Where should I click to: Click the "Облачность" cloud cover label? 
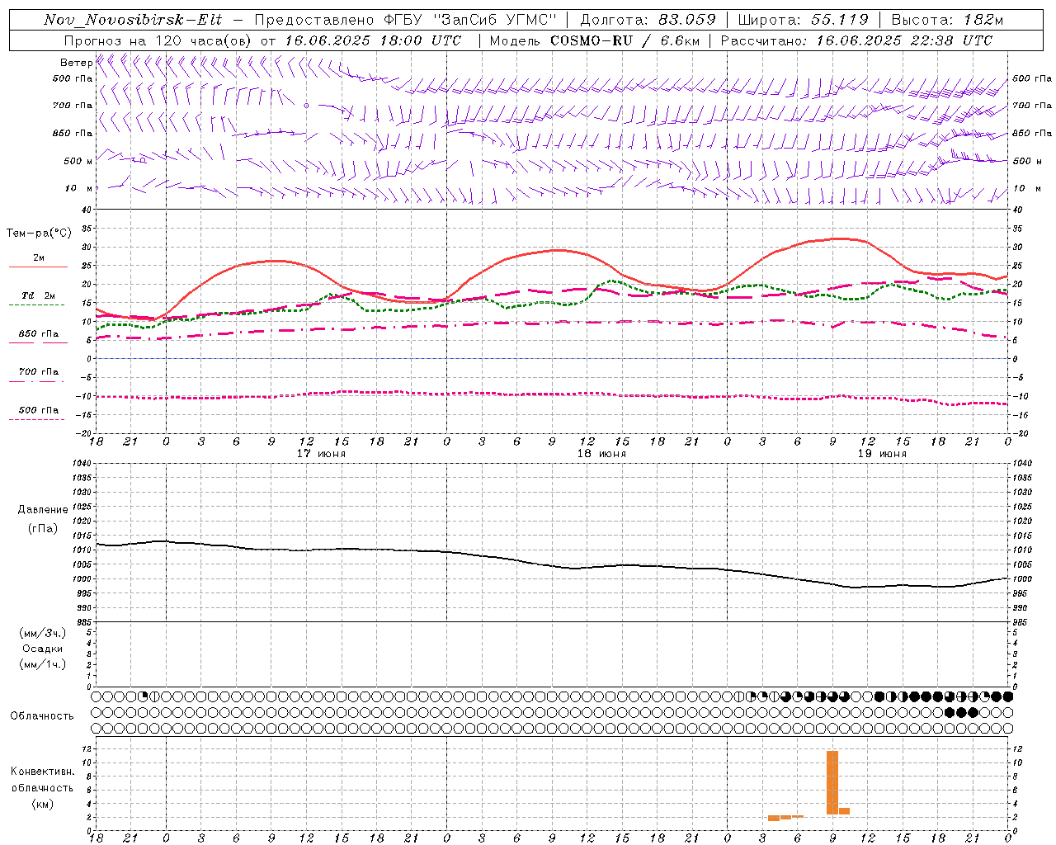tap(42, 716)
